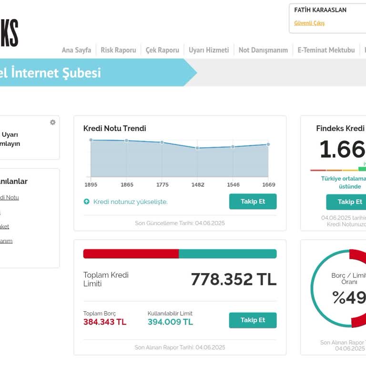Open the sidebar link ending in 'ket'
The width and height of the screenshot is (366, 366).
pyautogui.click(x=4, y=226)
